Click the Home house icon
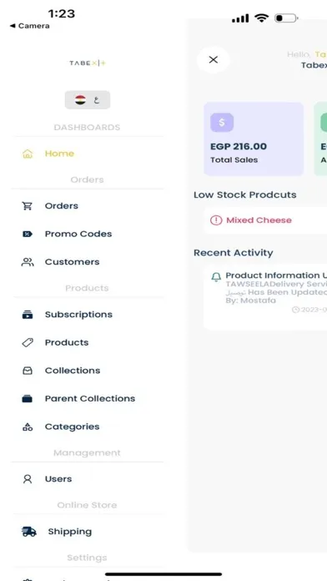The width and height of the screenshot is (327, 581). tap(28, 154)
